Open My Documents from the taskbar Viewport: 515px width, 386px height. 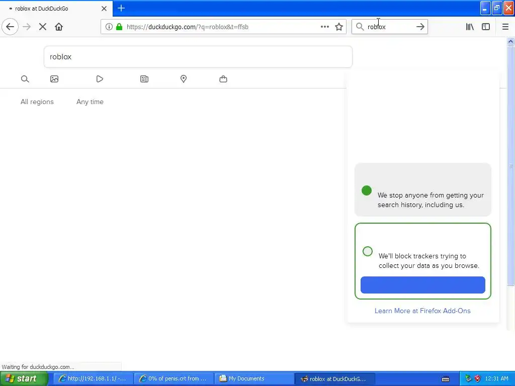[x=254, y=378]
